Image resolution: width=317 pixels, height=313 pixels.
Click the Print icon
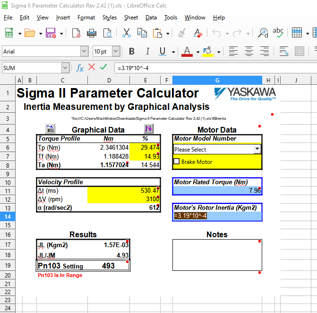92,33
